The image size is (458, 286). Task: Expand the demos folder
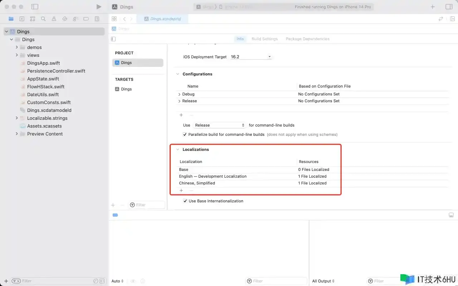tap(16, 47)
